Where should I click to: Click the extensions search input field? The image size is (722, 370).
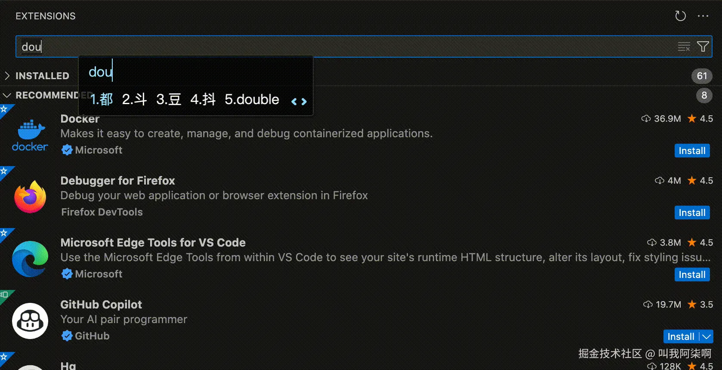tap(344, 46)
